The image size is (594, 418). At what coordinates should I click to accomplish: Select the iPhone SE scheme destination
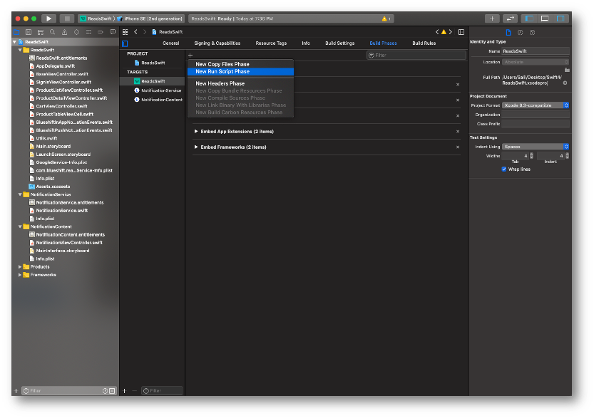click(150, 19)
